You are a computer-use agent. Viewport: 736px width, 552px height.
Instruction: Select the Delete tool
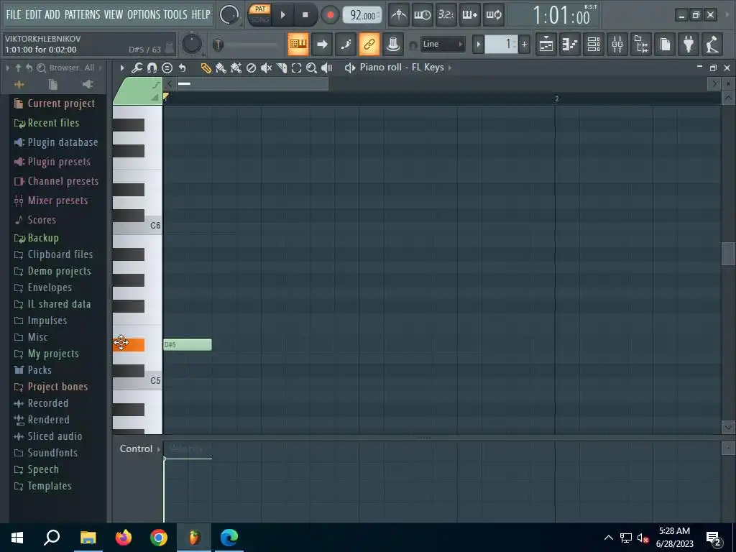(251, 68)
